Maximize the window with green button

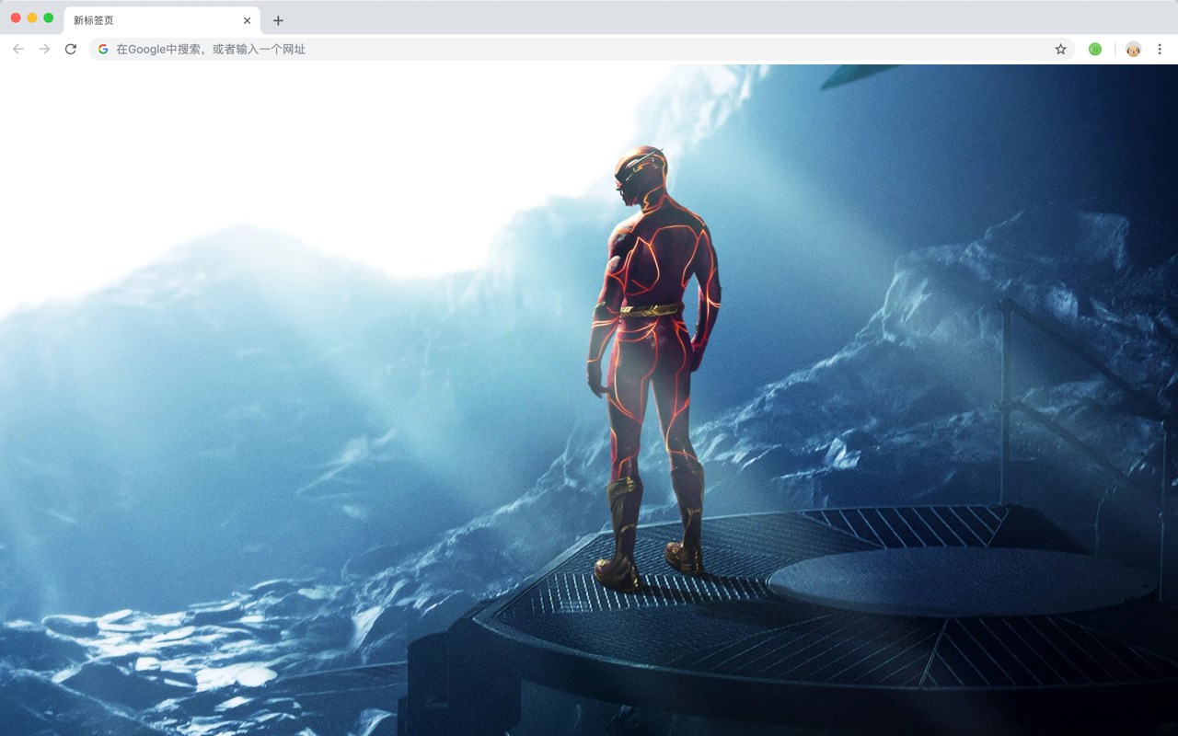click(49, 17)
